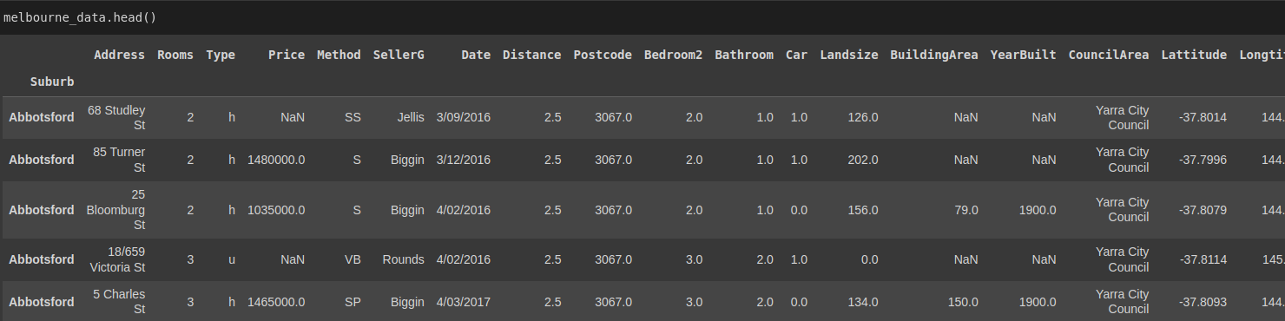This screenshot has width=1285, height=321.
Task: Click the Landsize value 126.0
Action: pyautogui.click(x=863, y=117)
